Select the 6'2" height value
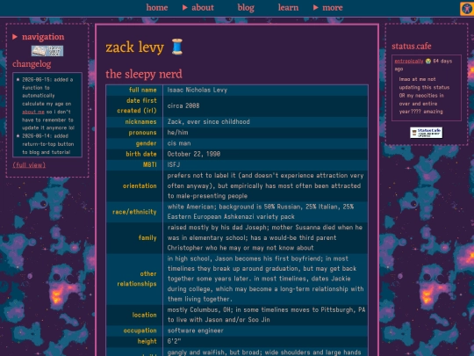Image resolution: width=474 pixels, height=356 pixels. 174,341
